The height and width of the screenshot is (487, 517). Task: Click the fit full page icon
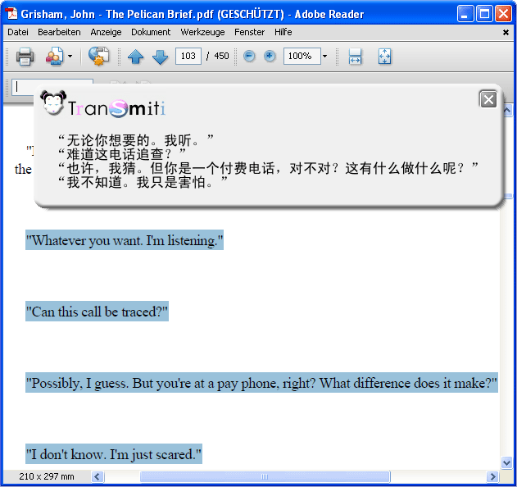384,57
